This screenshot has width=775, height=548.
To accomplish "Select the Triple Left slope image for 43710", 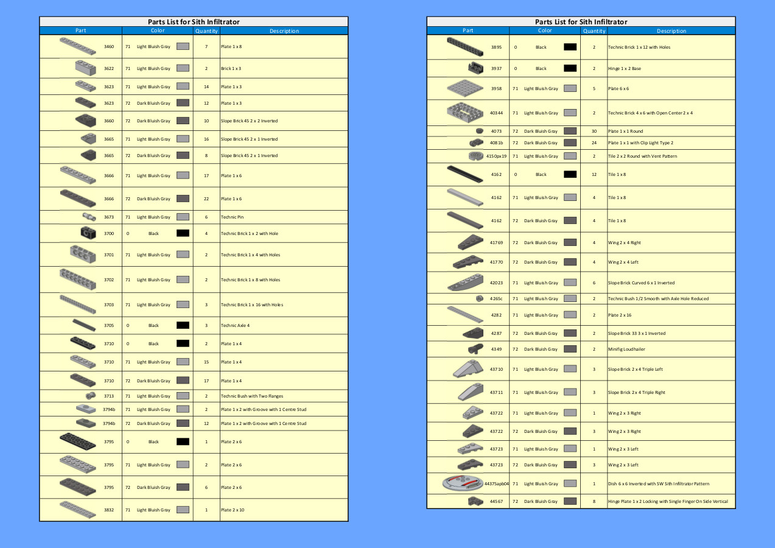I will (469, 368).
